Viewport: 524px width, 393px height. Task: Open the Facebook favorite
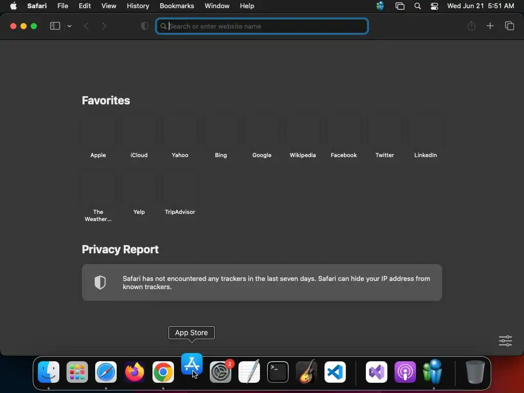click(x=343, y=136)
